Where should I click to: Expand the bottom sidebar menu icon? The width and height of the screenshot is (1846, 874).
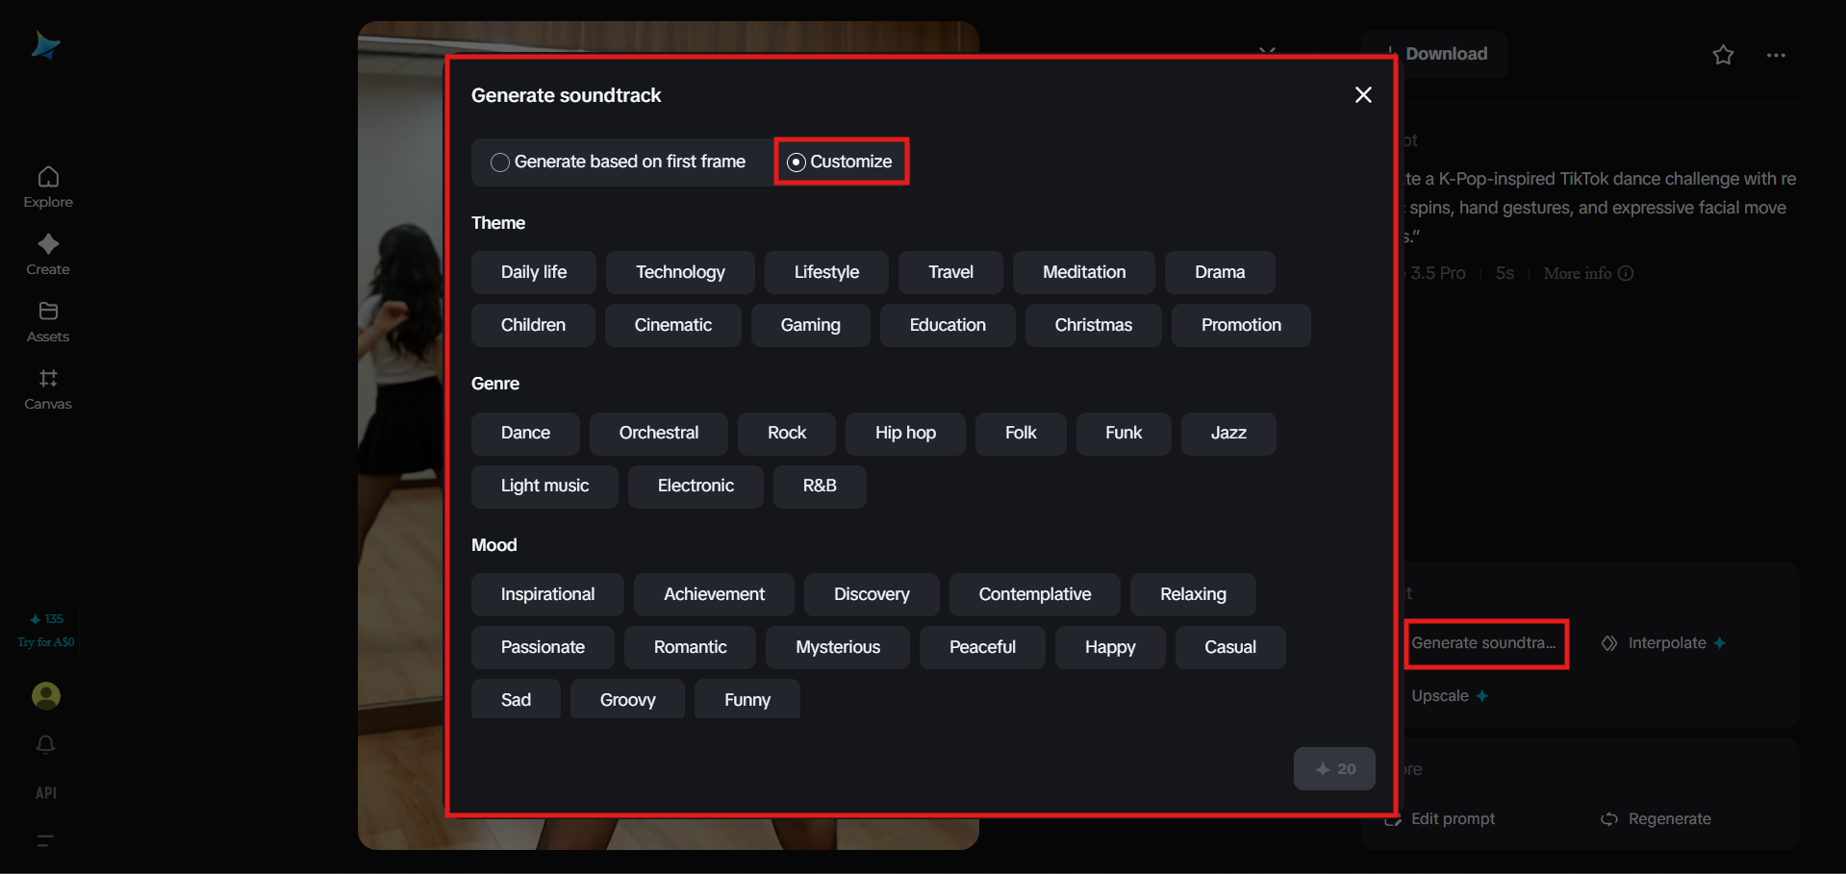coord(45,840)
